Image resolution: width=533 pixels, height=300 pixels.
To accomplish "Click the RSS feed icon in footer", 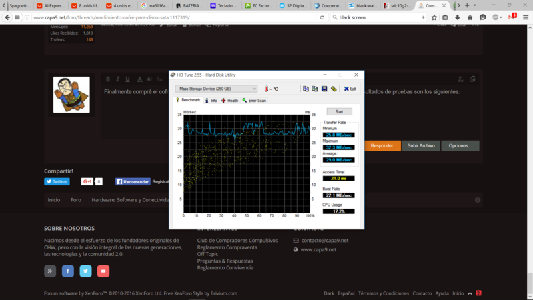I will point(478,293).
